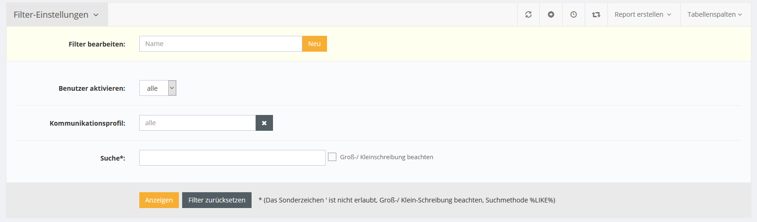This screenshot has width=757, height=222.
Task: Expand the Filter-Einstellungen panel header
Action: pyautogui.click(x=56, y=14)
